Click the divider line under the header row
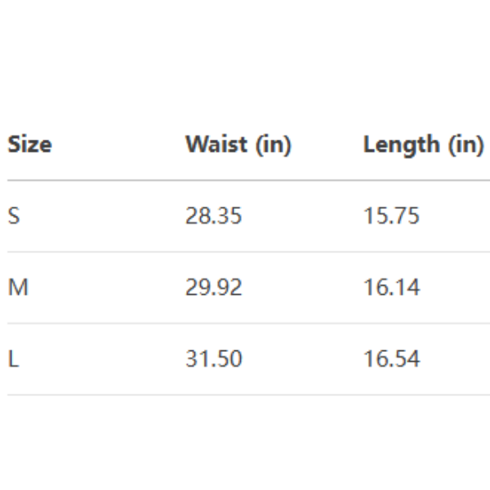This screenshot has height=490, width=490. 245,180
